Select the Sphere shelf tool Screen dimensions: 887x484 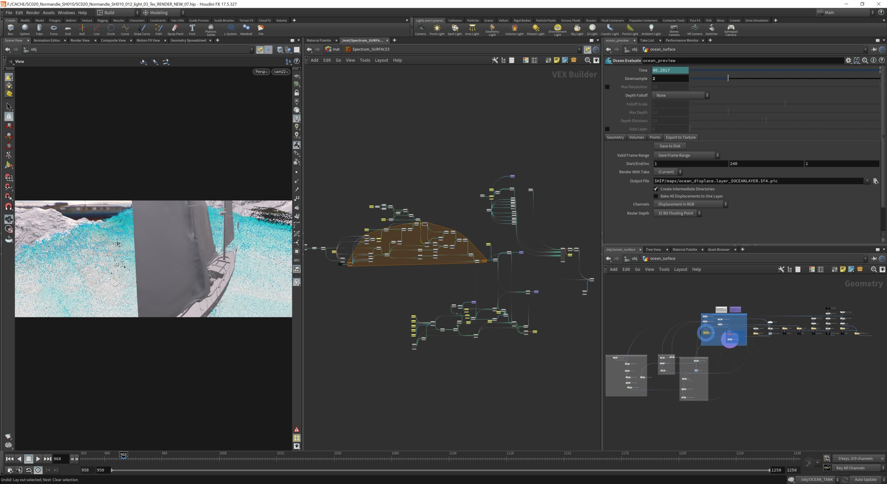(25, 30)
